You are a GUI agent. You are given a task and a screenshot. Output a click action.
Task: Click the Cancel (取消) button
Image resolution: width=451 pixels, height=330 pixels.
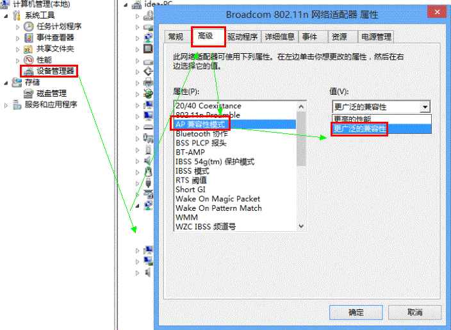tap(414, 312)
